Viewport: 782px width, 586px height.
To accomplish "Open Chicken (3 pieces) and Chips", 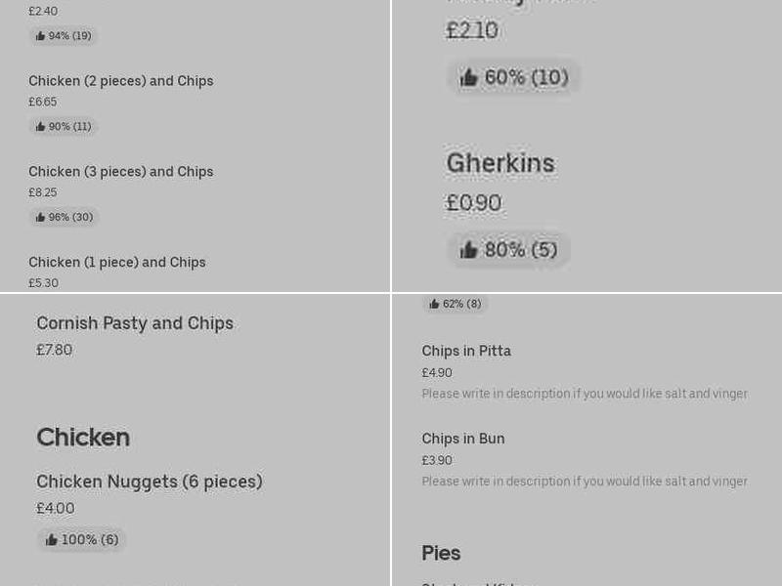I will [120, 171].
